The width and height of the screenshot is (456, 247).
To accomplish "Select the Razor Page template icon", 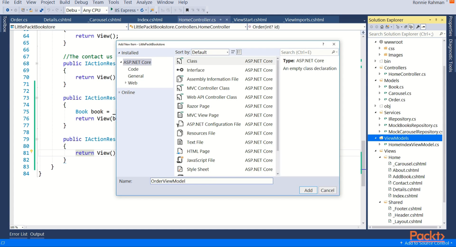I will (180, 106).
